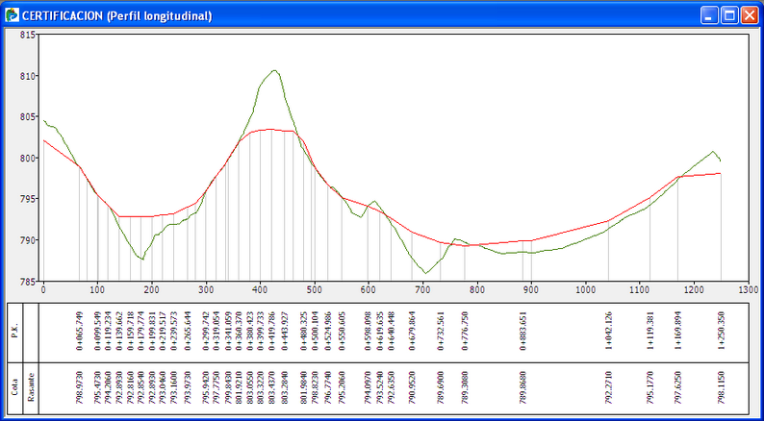Click station label 1+042.126
Viewport: 764px width, 421px height.
[x=608, y=332]
